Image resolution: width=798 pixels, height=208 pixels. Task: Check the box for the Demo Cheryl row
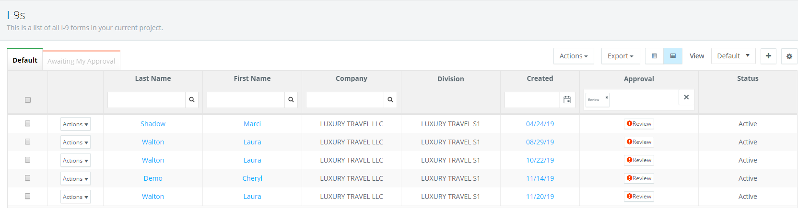coord(28,178)
